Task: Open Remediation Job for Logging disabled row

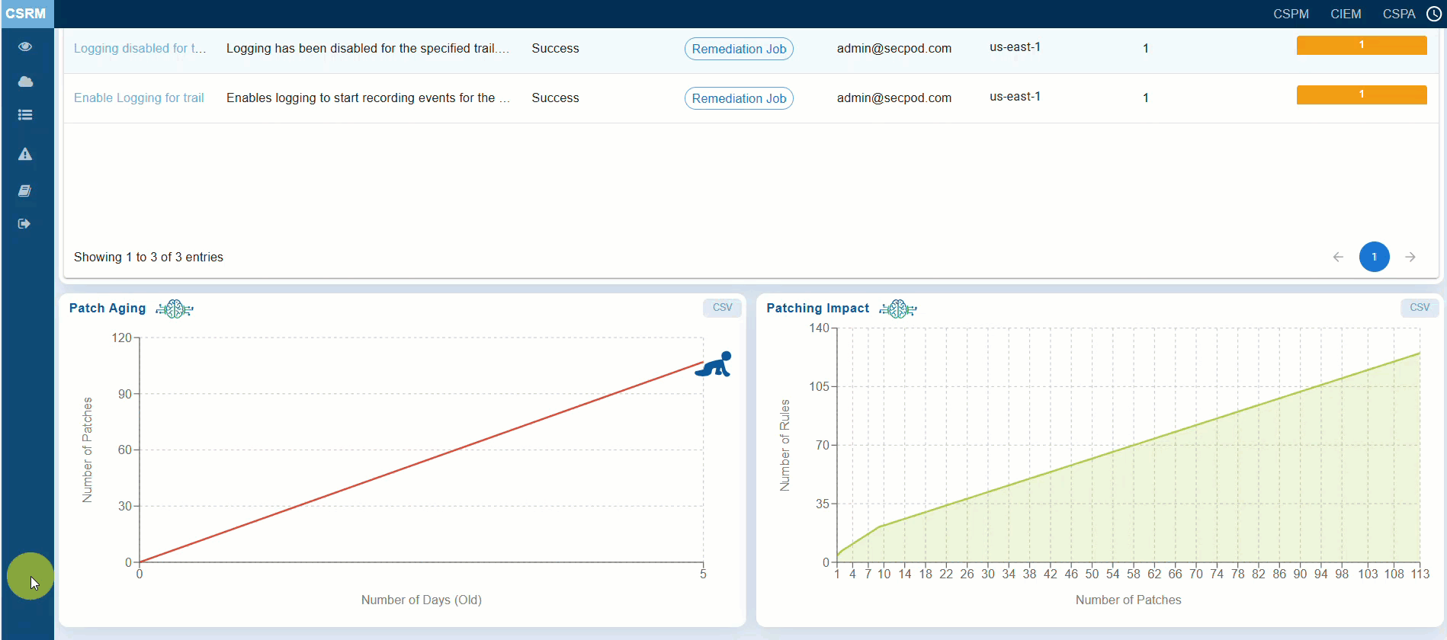Action: [x=739, y=49]
